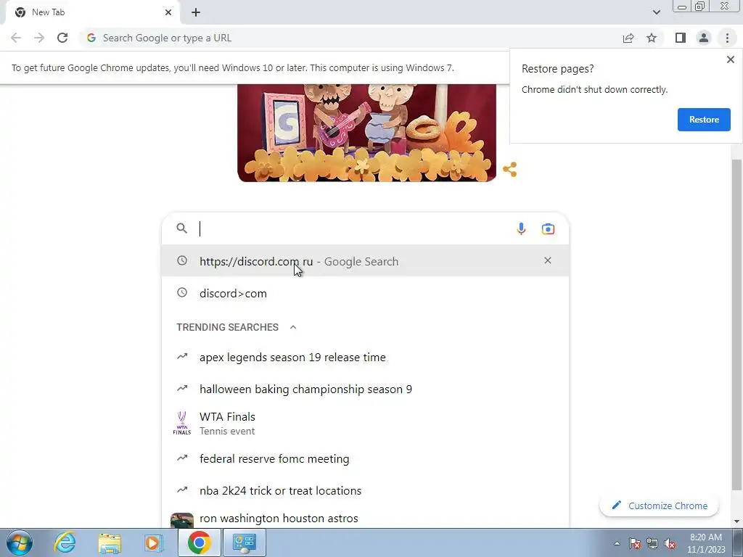Viewport: 743px width, 557px height.
Task: Open Windows Media Player from taskbar
Action: point(153,542)
